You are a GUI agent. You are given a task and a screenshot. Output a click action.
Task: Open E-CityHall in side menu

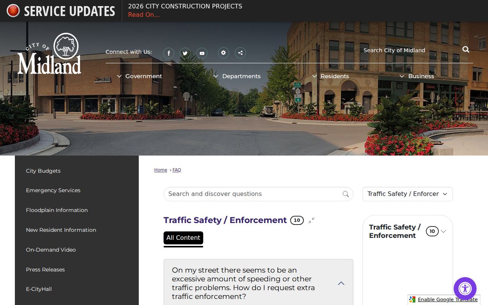39,289
